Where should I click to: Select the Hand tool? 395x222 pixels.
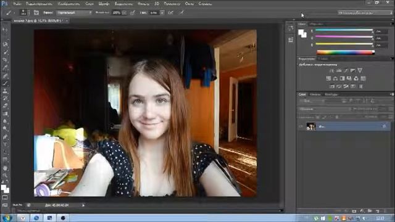tap(5, 168)
